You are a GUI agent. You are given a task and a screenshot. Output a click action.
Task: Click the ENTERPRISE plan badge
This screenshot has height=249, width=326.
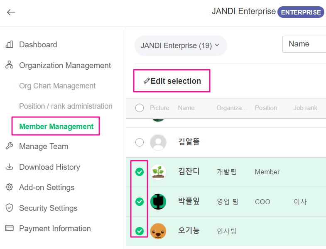point(301,12)
